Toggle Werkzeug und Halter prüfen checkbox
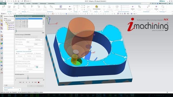 click(x=16, y=64)
